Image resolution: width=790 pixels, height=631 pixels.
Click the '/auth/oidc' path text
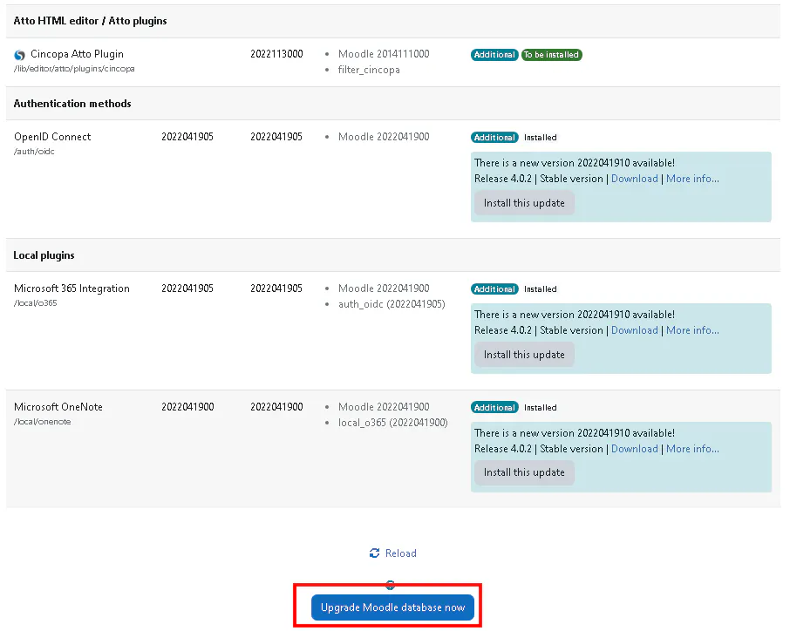(x=34, y=152)
